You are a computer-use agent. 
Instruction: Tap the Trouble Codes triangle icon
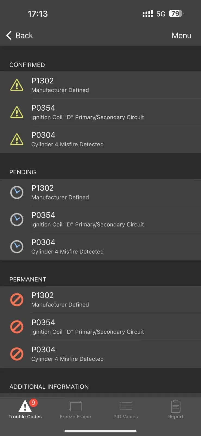(x=25, y=407)
